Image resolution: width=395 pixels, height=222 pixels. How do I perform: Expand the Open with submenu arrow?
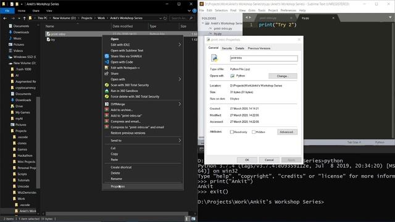click(180, 80)
